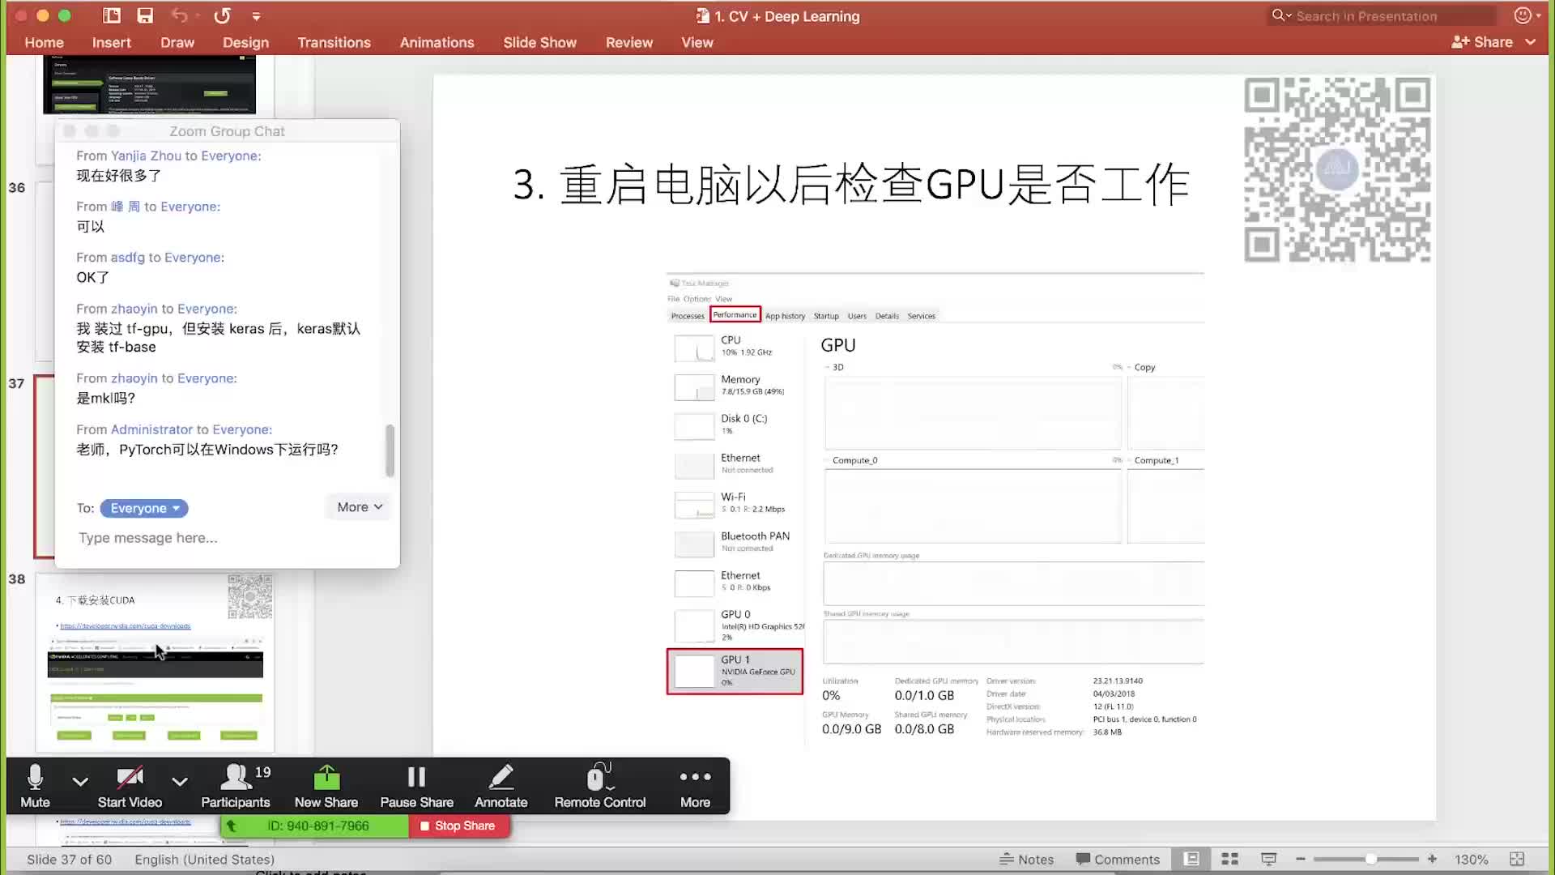Pause Share in Zoom toolbar
Viewport: 1555px width, 875px height.
pos(416,786)
